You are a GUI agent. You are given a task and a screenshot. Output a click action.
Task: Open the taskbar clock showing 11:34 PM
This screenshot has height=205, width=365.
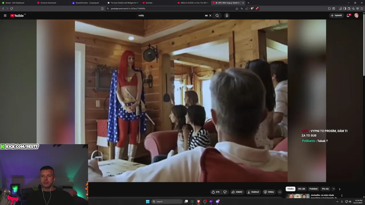358,202
